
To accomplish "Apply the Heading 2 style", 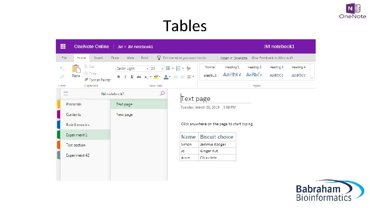I will click(254, 72).
